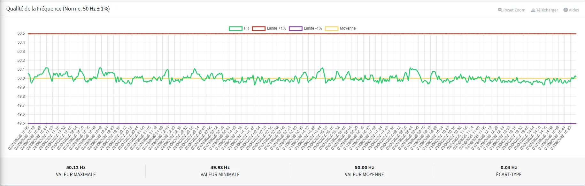
Task: Click the 49.5 y-axis label
Action: (x=21, y=123)
